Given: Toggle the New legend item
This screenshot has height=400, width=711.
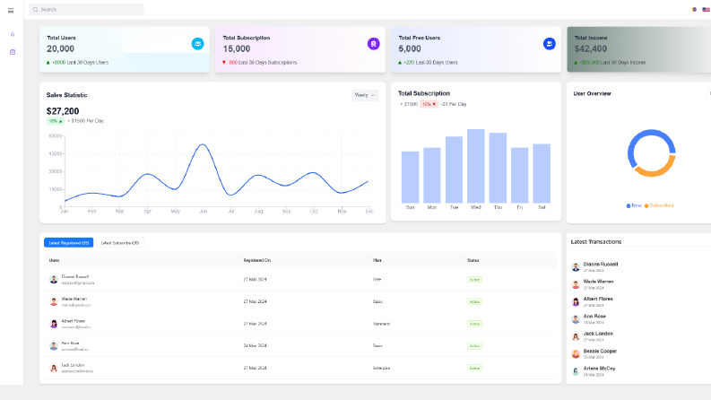Looking at the screenshot, I should coord(634,205).
